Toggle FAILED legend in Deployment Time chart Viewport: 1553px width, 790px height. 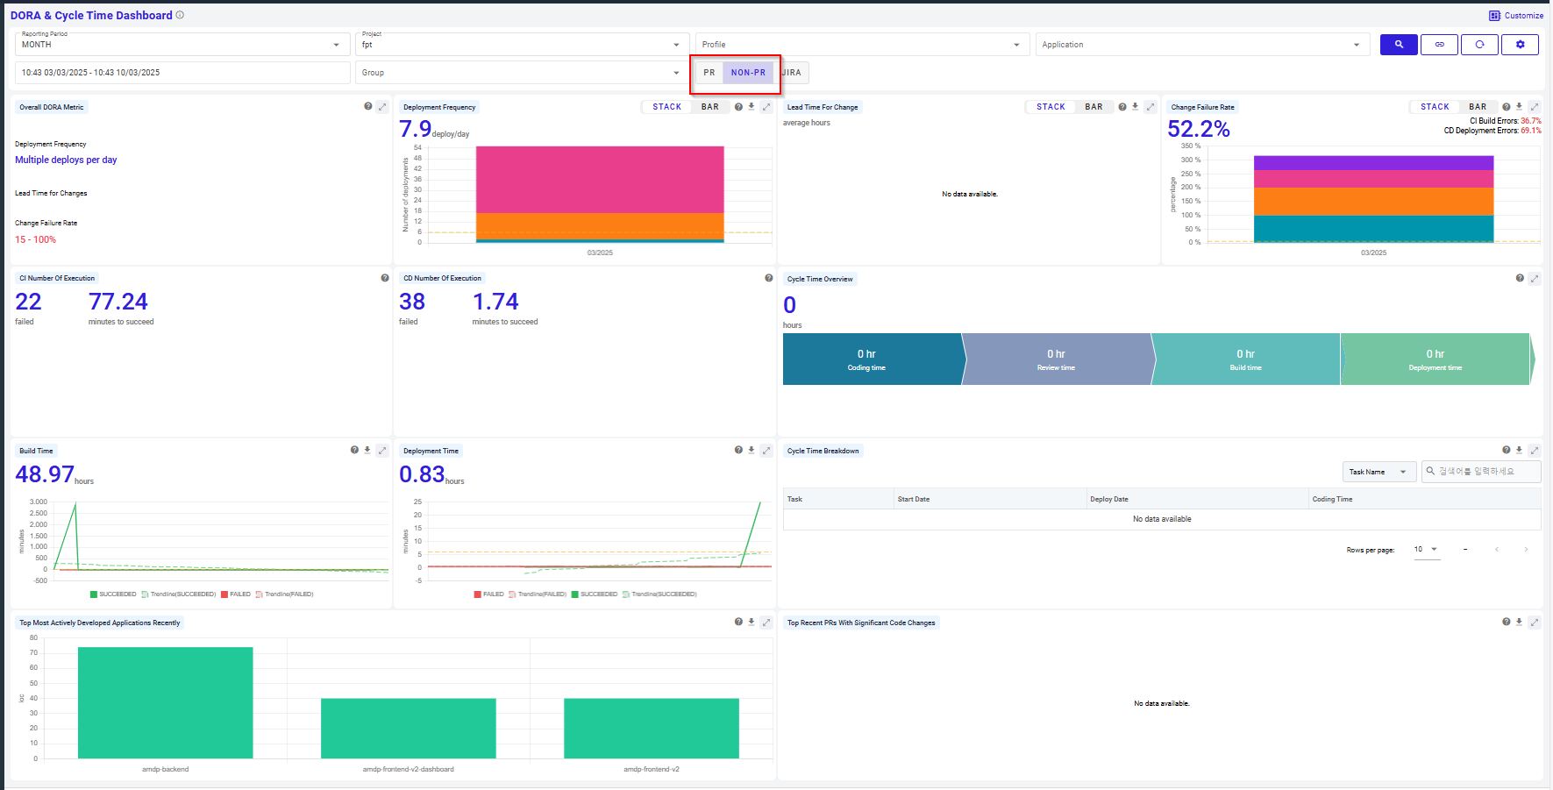point(489,594)
